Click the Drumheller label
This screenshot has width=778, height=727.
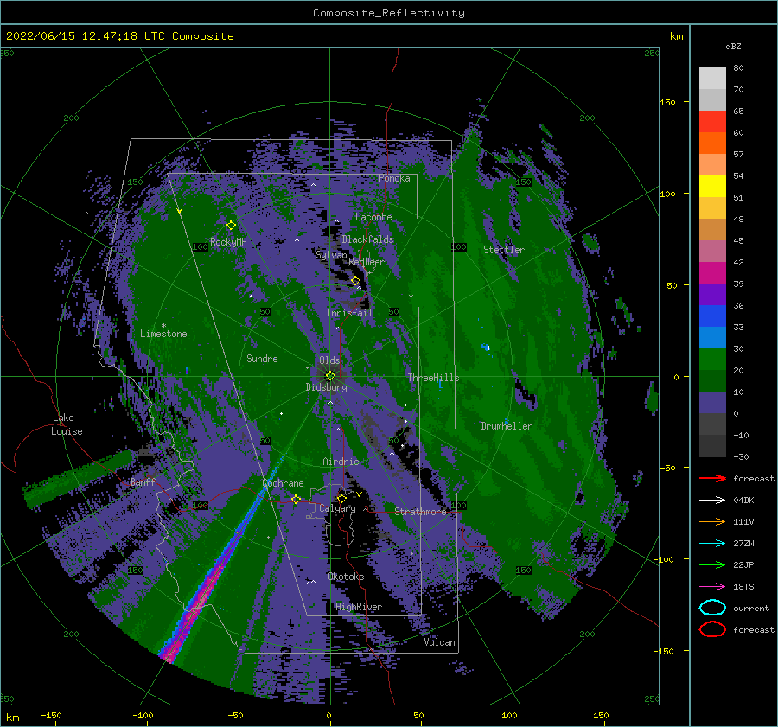pos(507,426)
